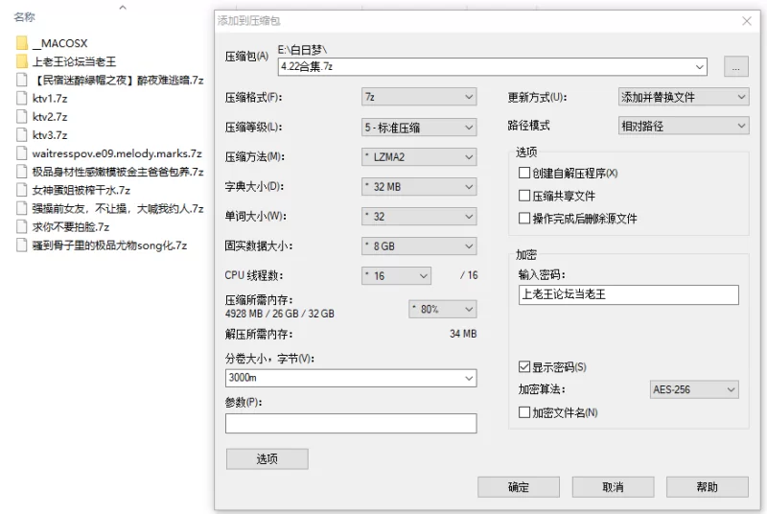Open help with the 帮助 button
Viewport: 767px width, 514px height.
708,487
